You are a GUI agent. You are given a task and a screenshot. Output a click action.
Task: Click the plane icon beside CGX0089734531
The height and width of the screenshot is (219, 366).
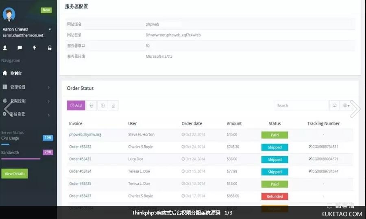coord(310,147)
